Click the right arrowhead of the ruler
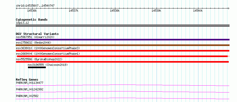This screenshot has height=102, width=237. point(229,8)
